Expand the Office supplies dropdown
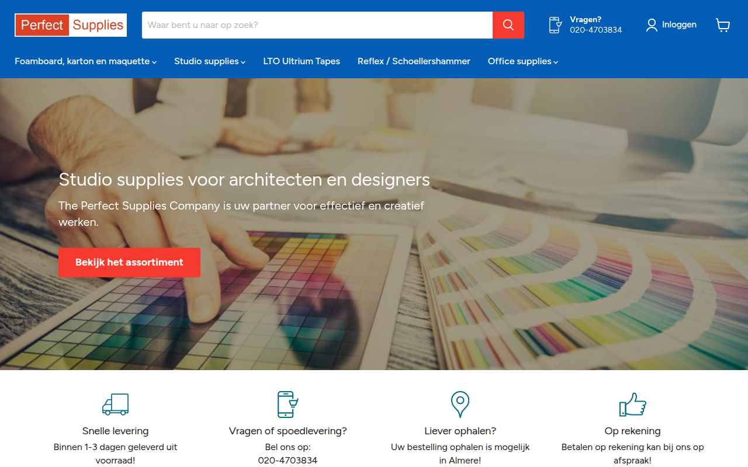Image resolution: width=748 pixels, height=467 pixels. coord(523,61)
